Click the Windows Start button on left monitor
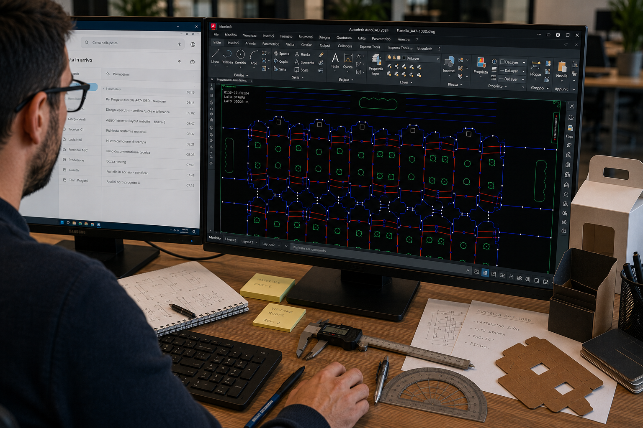 coord(62,222)
